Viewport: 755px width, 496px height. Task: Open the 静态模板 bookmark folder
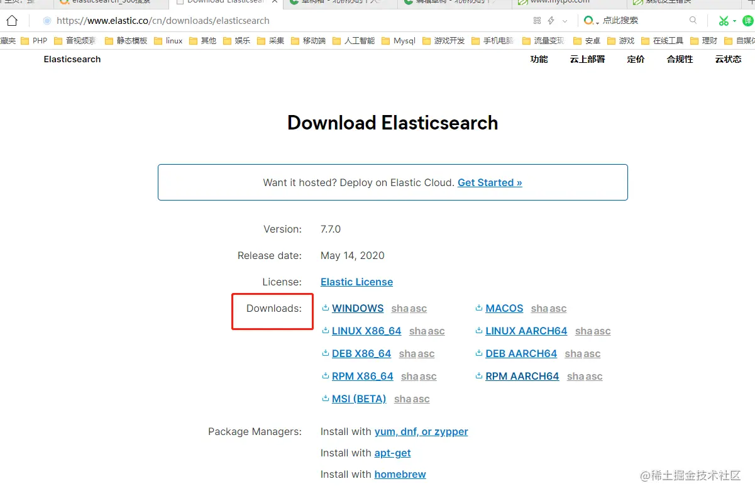pos(126,41)
